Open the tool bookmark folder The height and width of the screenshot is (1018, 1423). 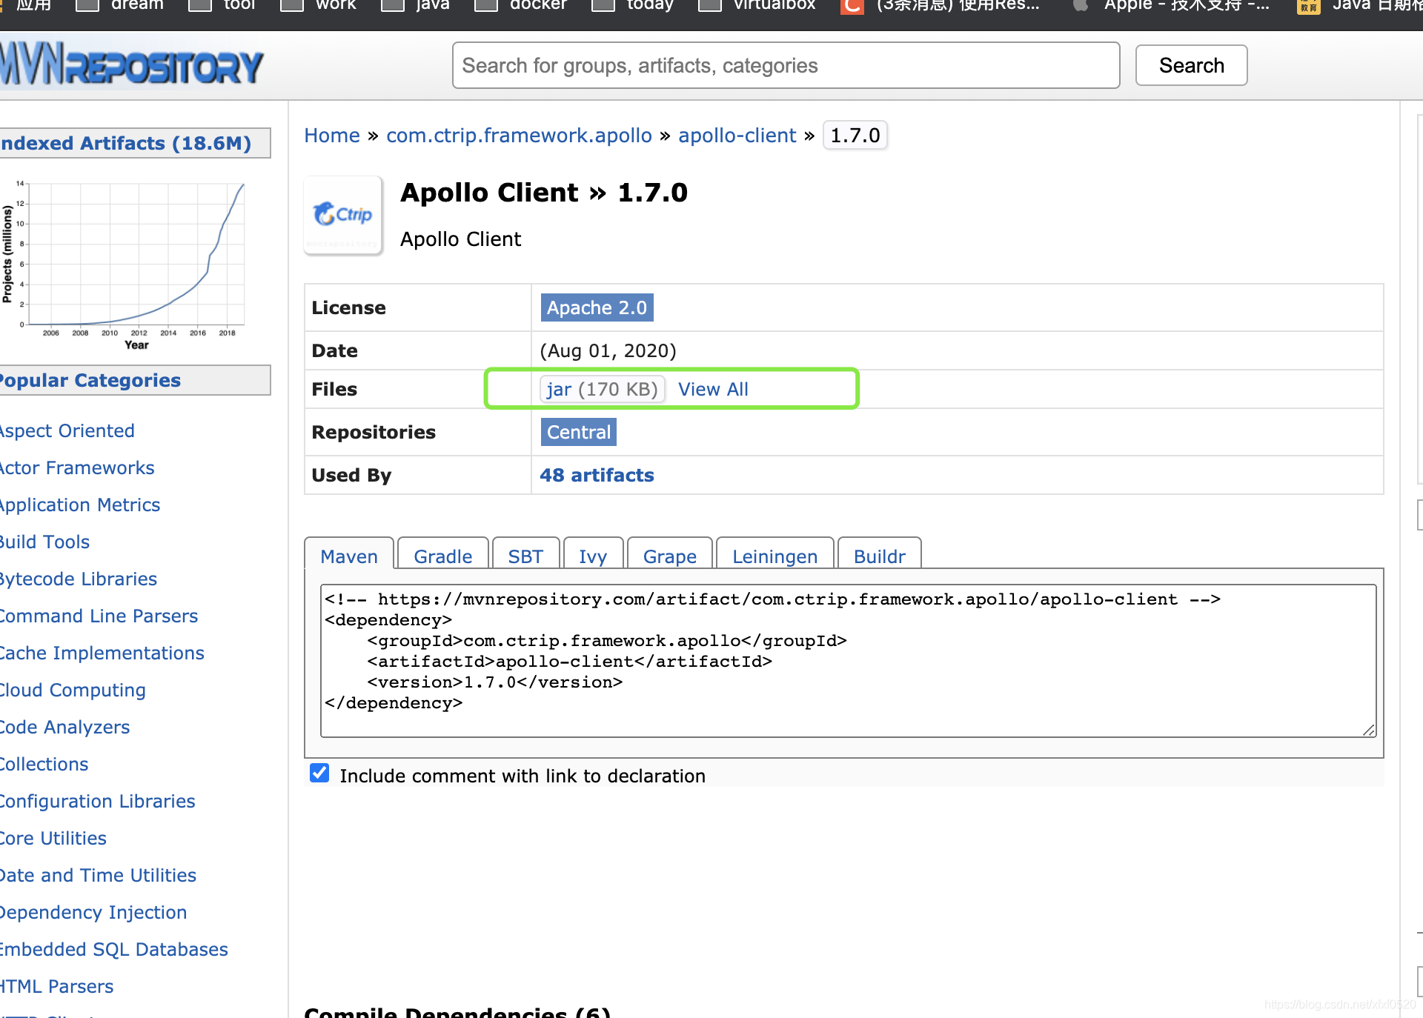coord(222,6)
